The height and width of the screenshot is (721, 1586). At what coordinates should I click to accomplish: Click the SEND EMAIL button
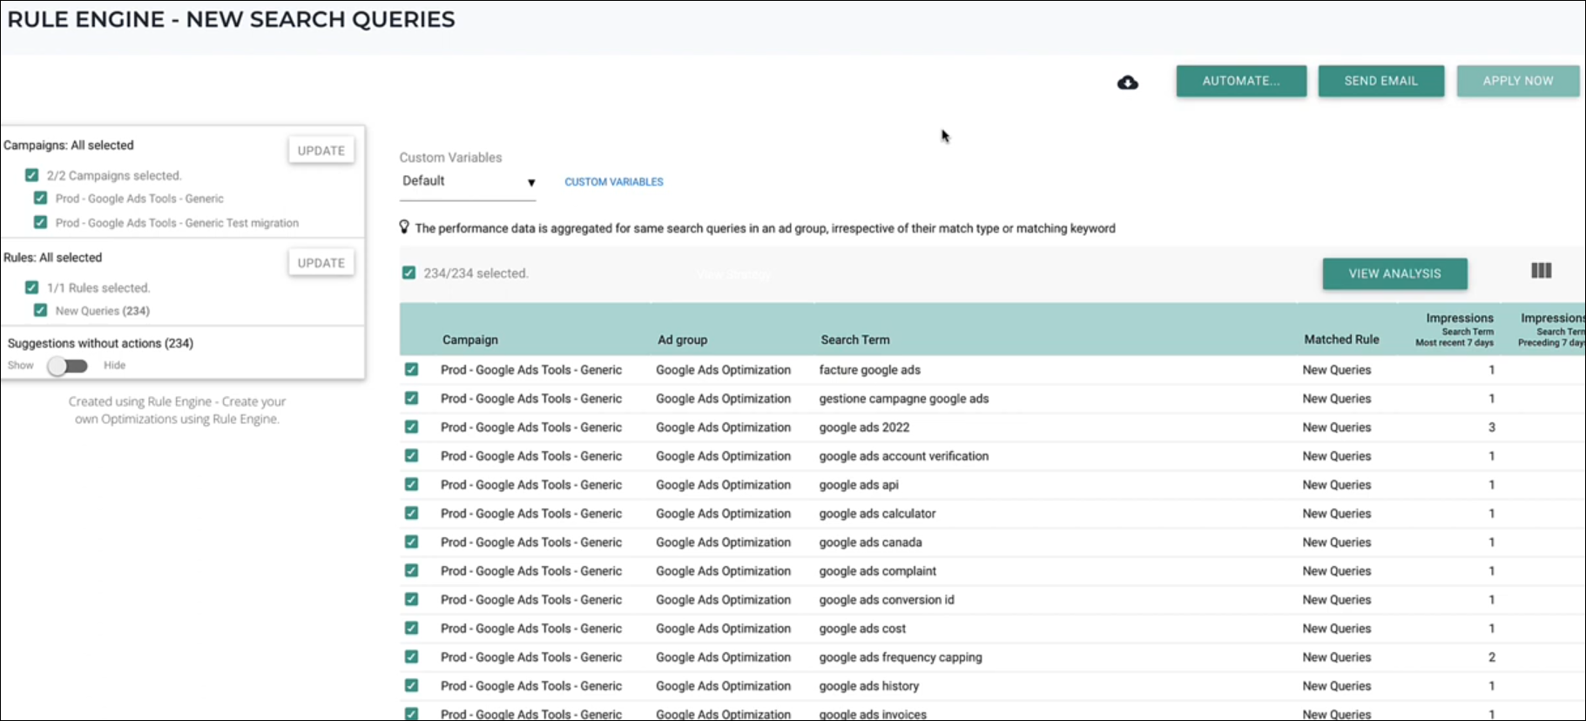click(1381, 81)
